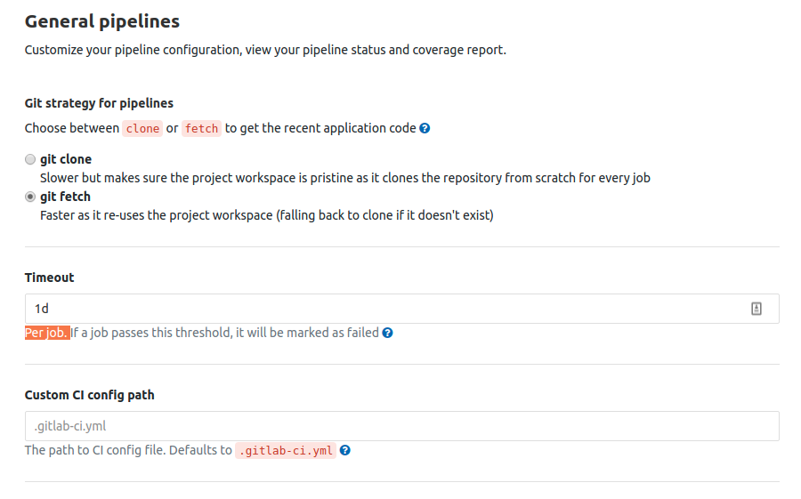Focus the Timeout input containing 1d
Viewport: 801px width, 499px height.
402,309
